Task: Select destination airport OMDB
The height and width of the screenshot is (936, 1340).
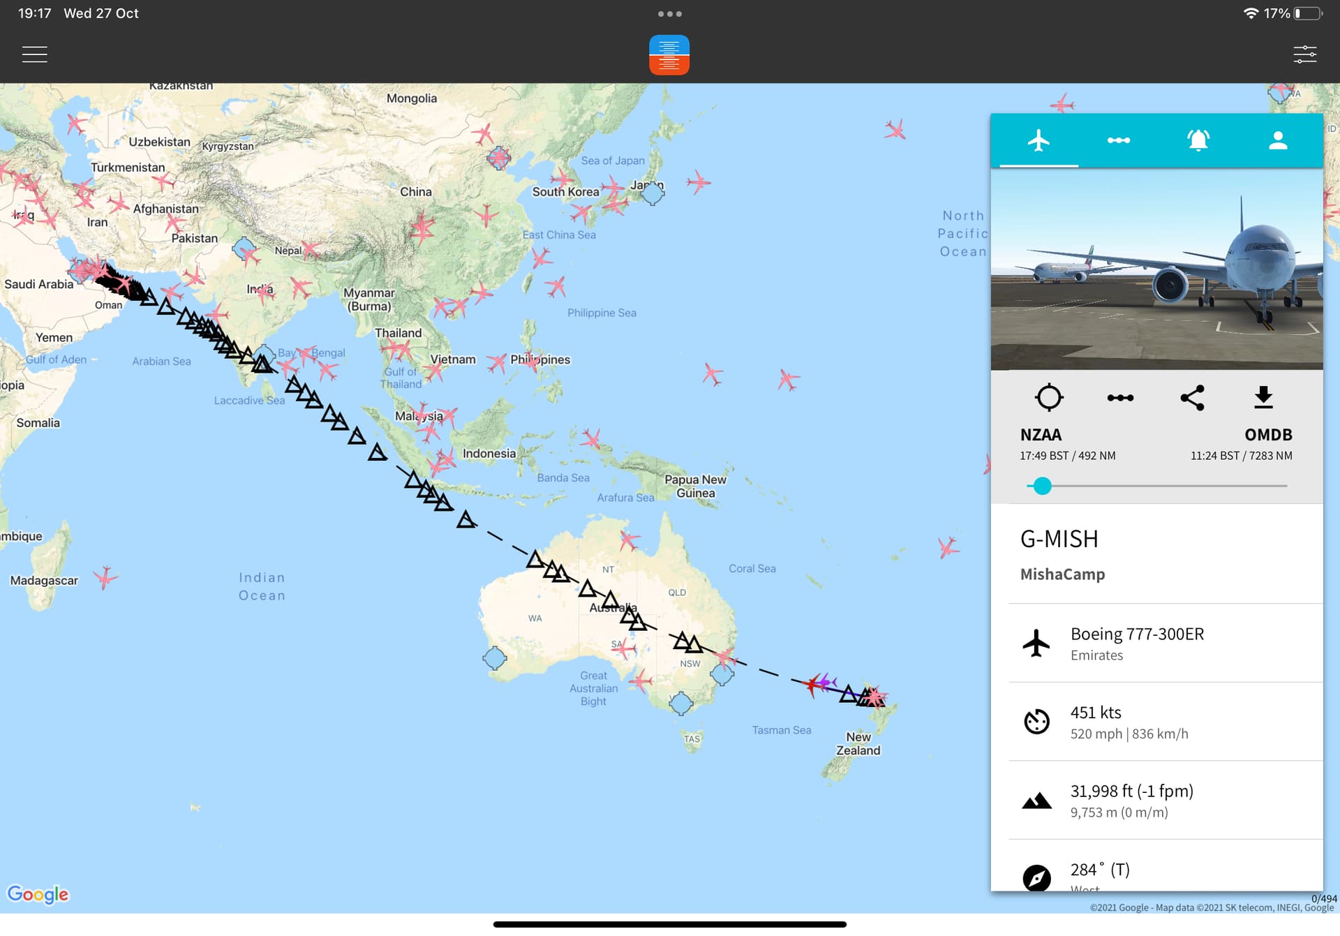Action: click(1268, 435)
